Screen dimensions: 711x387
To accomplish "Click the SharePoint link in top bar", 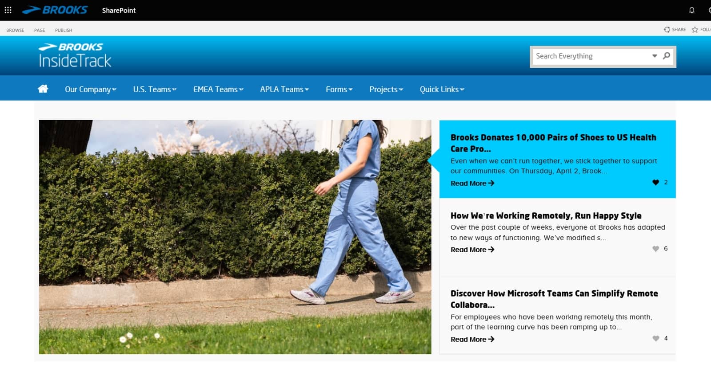I will pos(119,10).
